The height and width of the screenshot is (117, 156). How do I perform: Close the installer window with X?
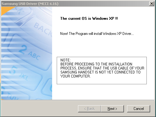click(151, 4)
